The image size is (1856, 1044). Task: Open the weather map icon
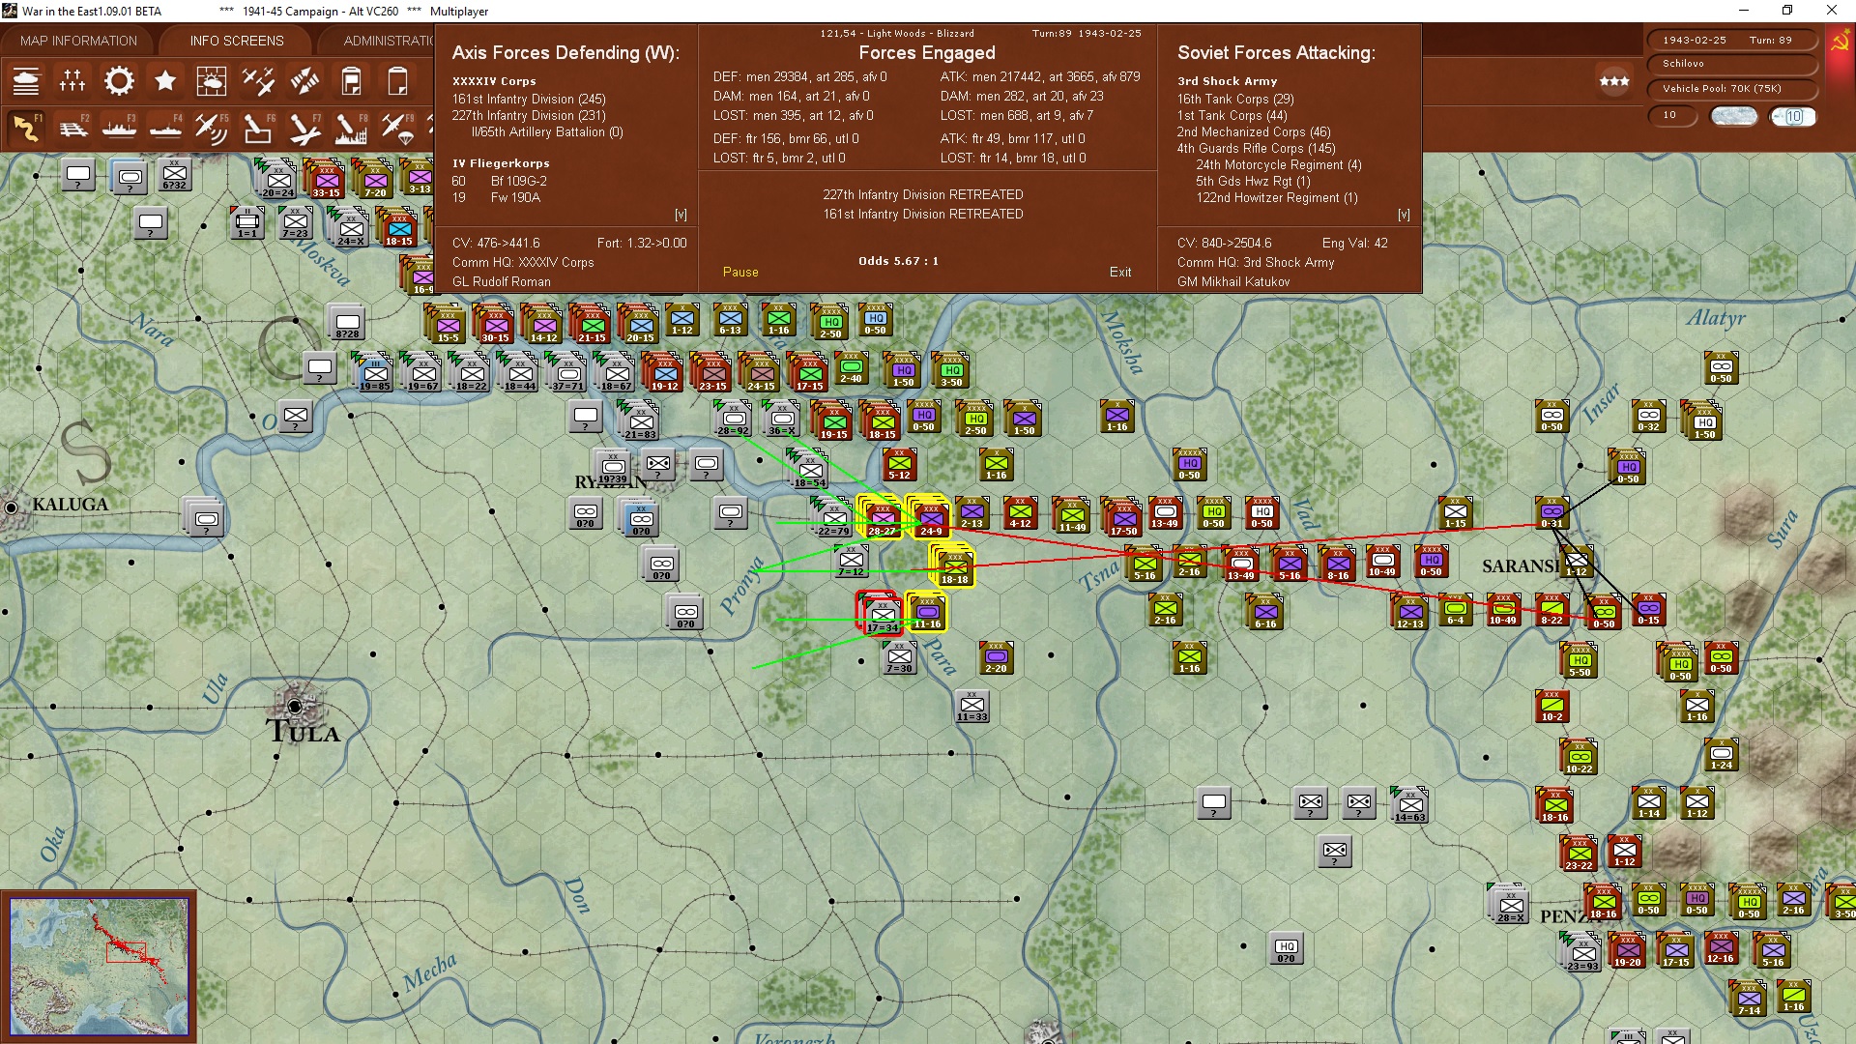point(212,81)
